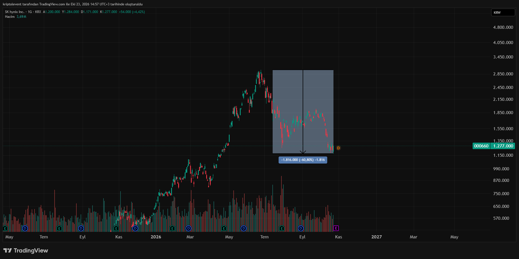This screenshot has width=519, height=259.
Task: Click the D marker above the Mar 2026 label
Action: click(x=189, y=228)
